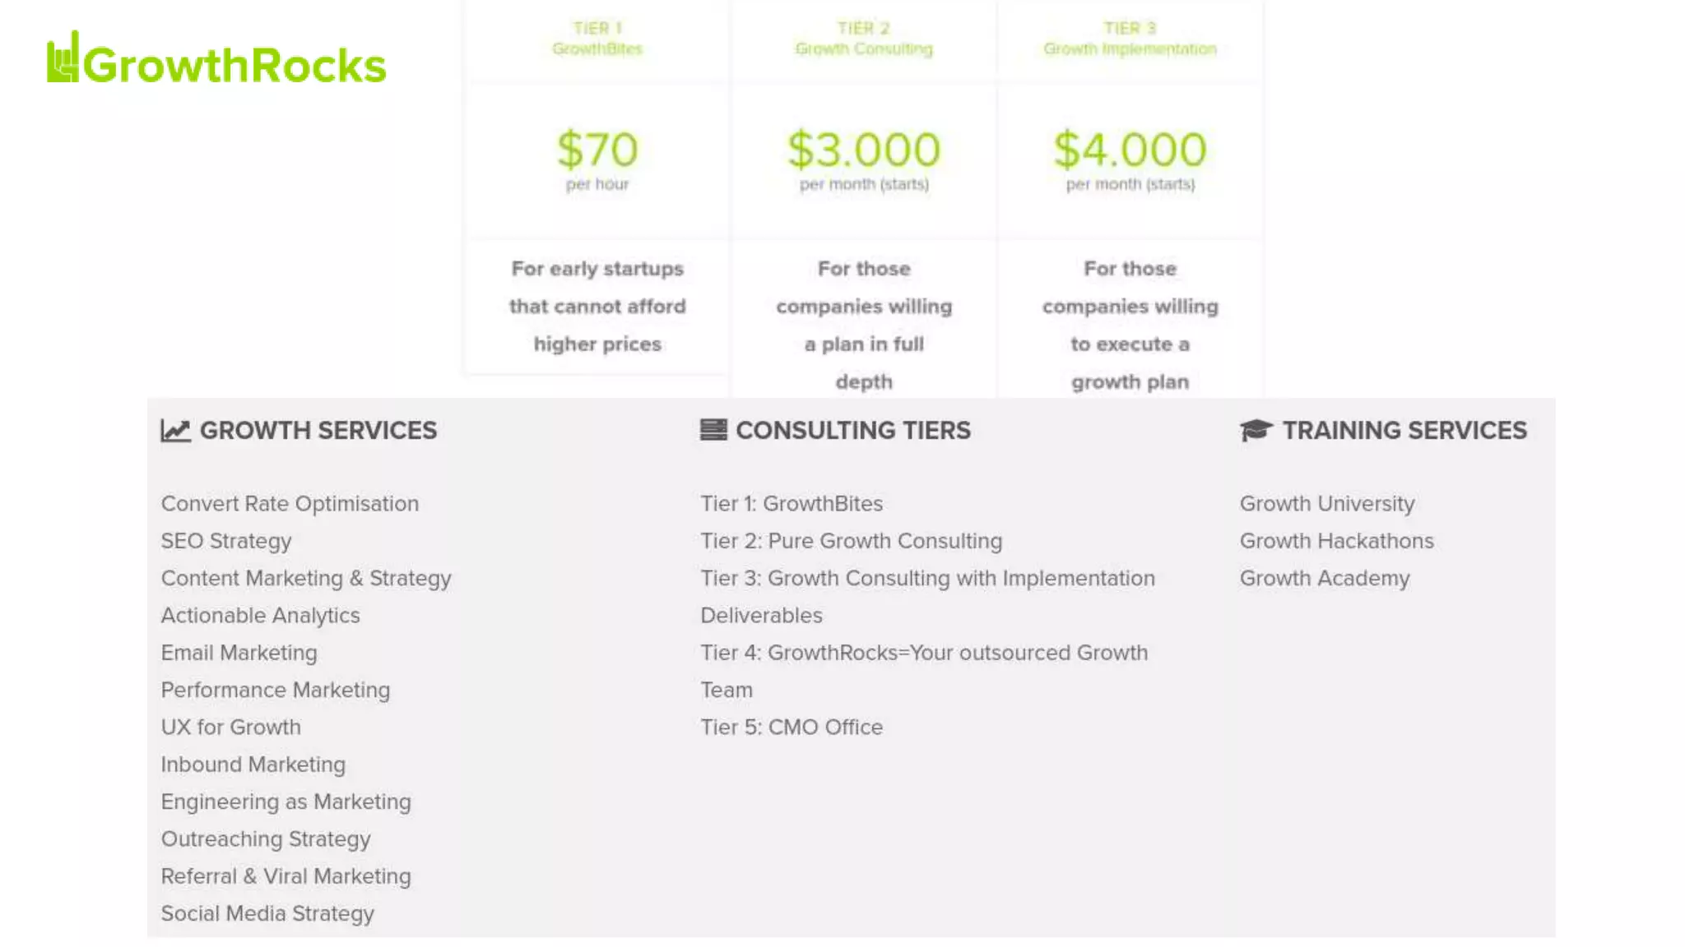Select the Actionable Analytics link

point(261,616)
